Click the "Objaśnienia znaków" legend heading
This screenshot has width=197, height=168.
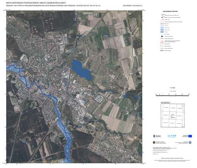click(170, 11)
